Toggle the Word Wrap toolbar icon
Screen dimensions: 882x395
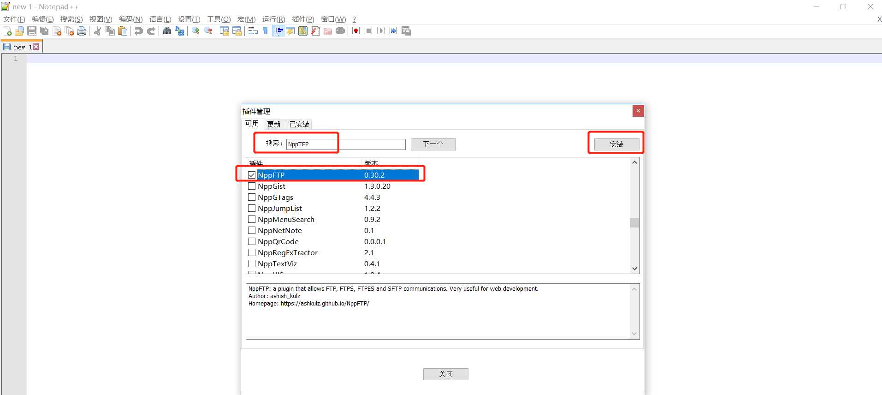click(x=253, y=31)
